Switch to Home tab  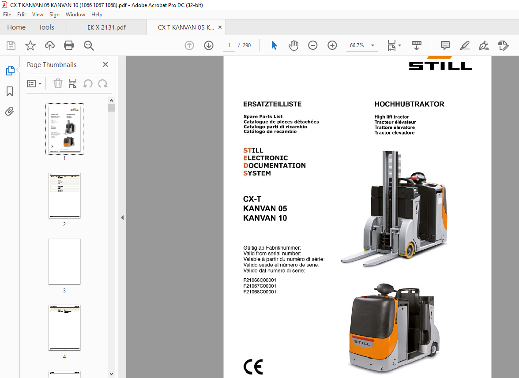16,27
